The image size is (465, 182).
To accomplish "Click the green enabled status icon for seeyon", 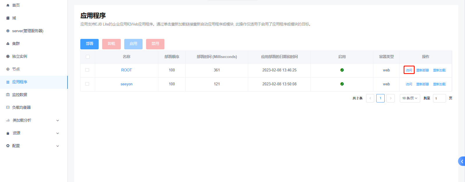I will coord(342,84).
